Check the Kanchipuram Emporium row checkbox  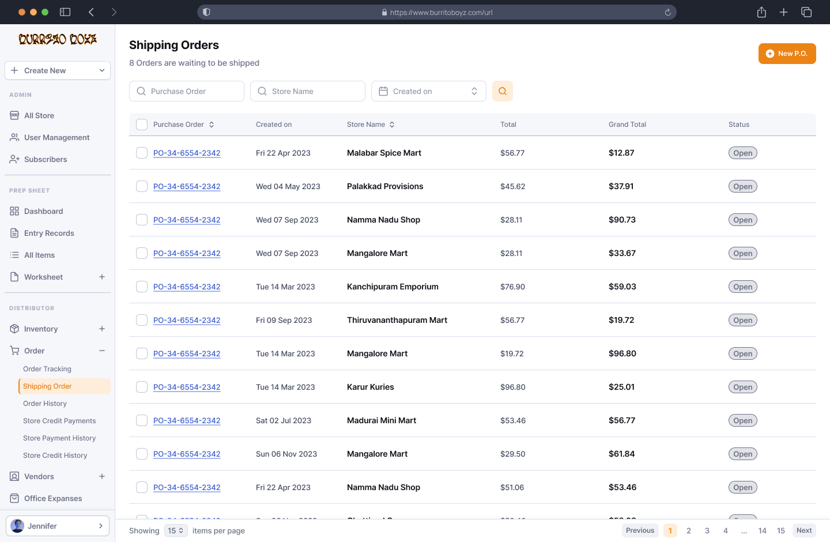[142, 287]
